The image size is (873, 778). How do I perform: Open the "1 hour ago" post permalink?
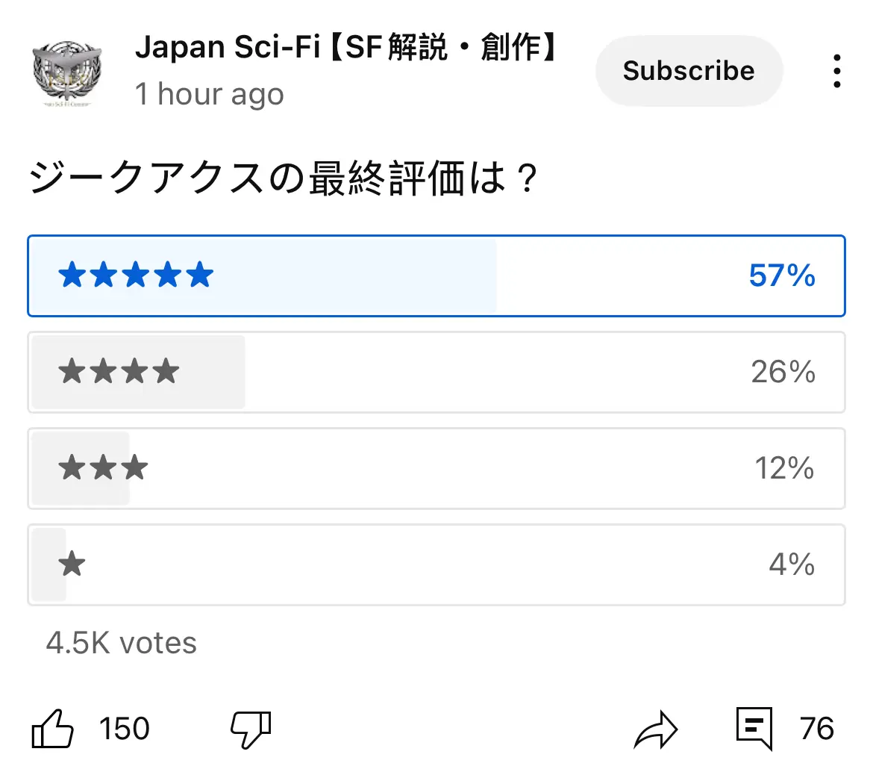pyautogui.click(x=210, y=93)
